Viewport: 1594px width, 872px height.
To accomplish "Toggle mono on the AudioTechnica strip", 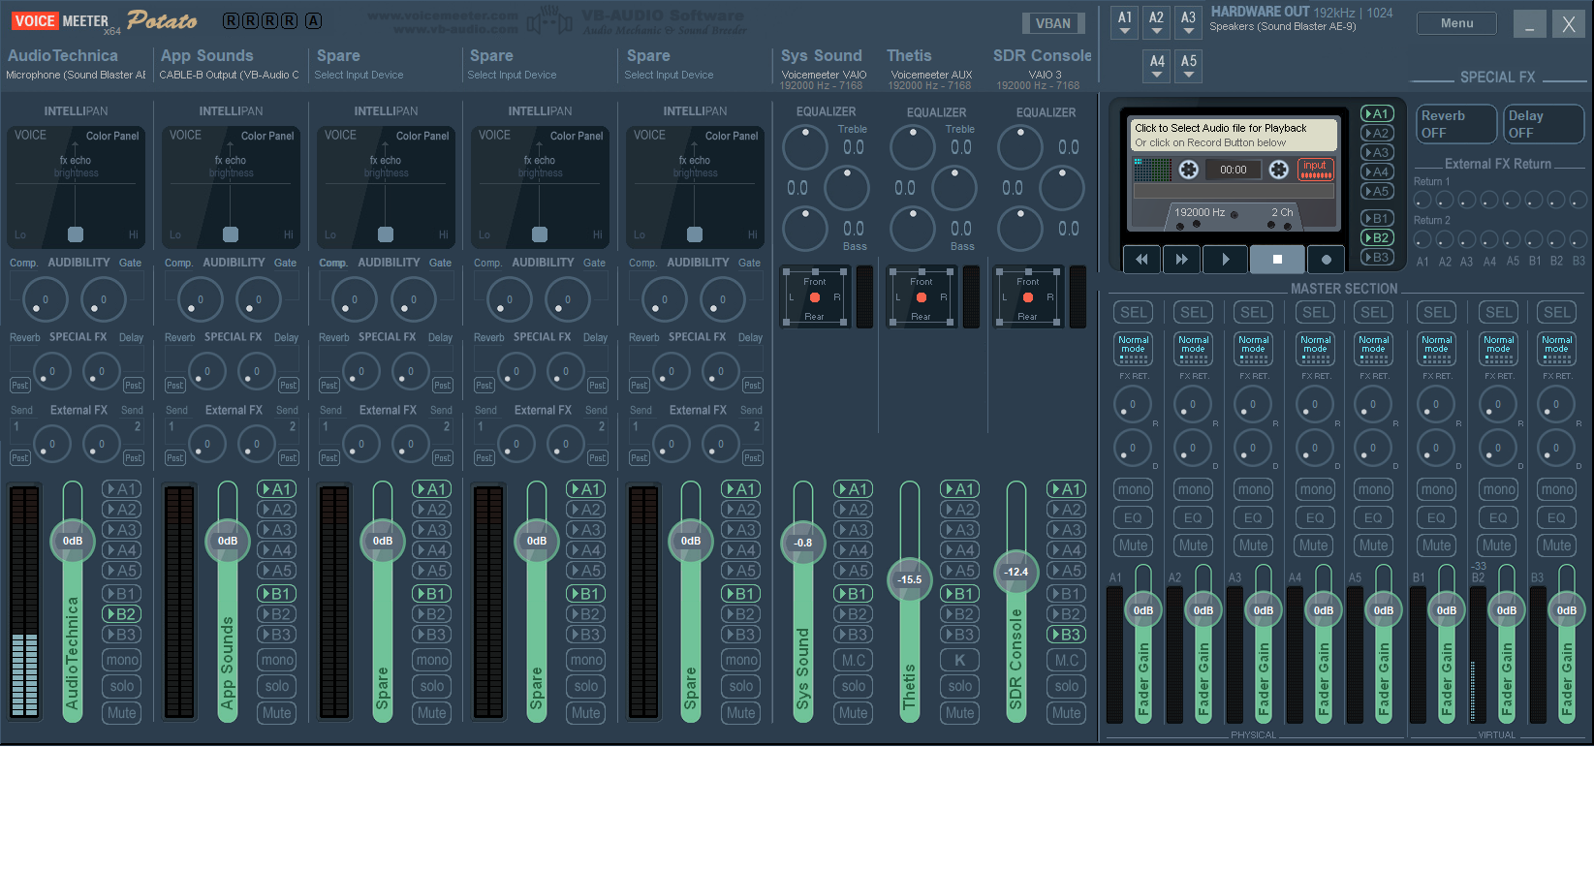I will pyautogui.click(x=122, y=660).
